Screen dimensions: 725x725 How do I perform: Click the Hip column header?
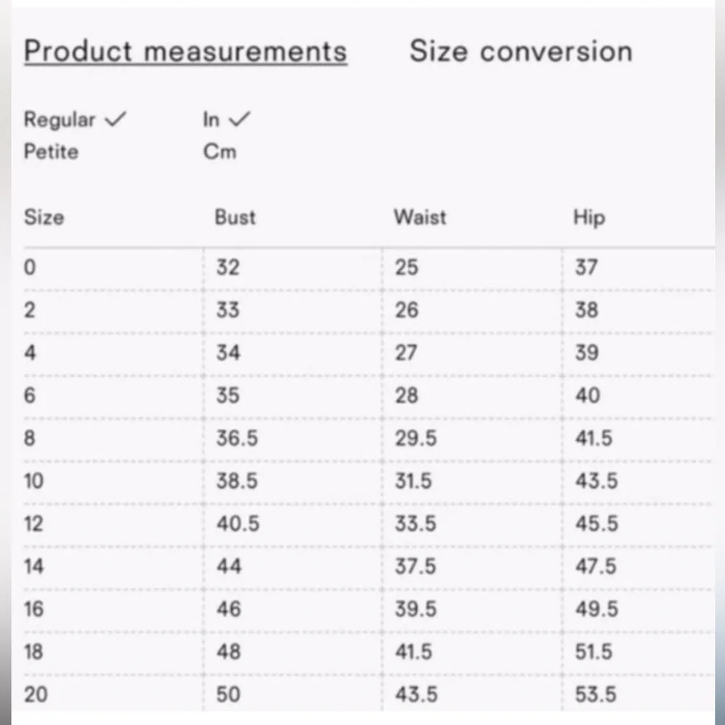(x=589, y=217)
